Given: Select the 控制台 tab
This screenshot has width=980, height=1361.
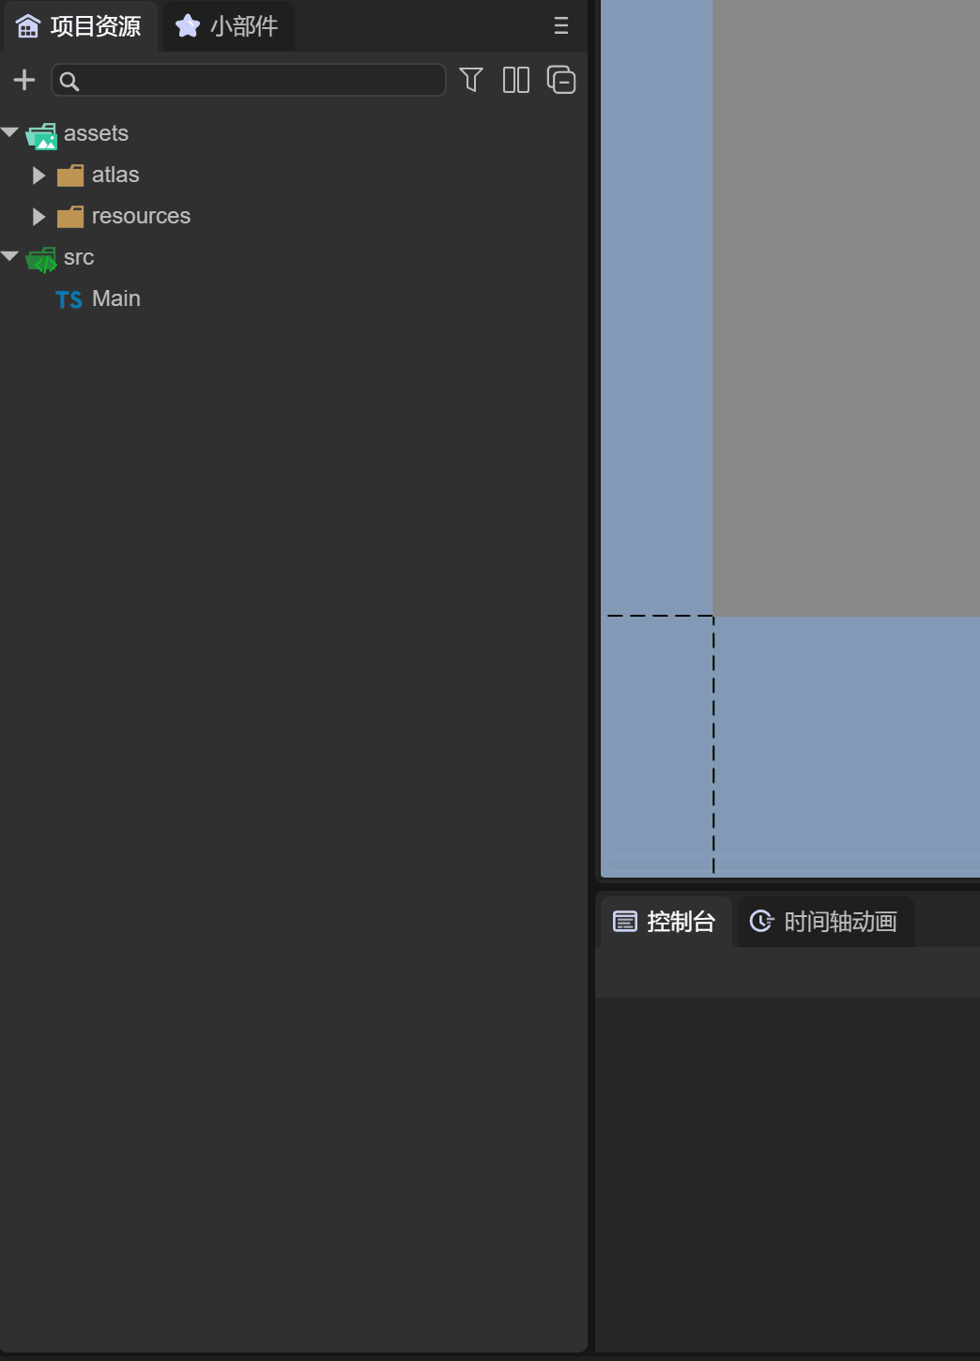Looking at the screenshot, I should pos(665,922).
